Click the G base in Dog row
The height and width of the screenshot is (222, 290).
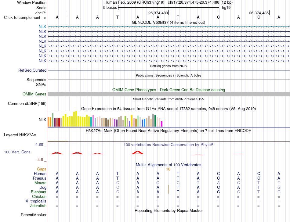tap(279, 188)
